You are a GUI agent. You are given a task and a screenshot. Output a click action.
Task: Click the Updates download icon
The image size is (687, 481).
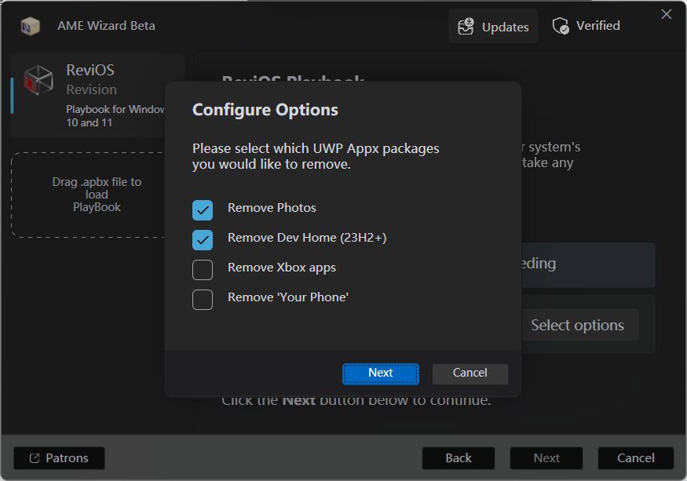pyautogui.click(x=466, y=27)
